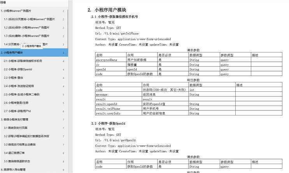
Task: Click 响应参数 caption above the response table
Action: tap(193, 80)
